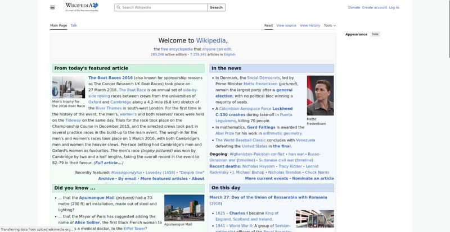Open the View source tab
Viewport: 450px width, 232px height.
286,25
